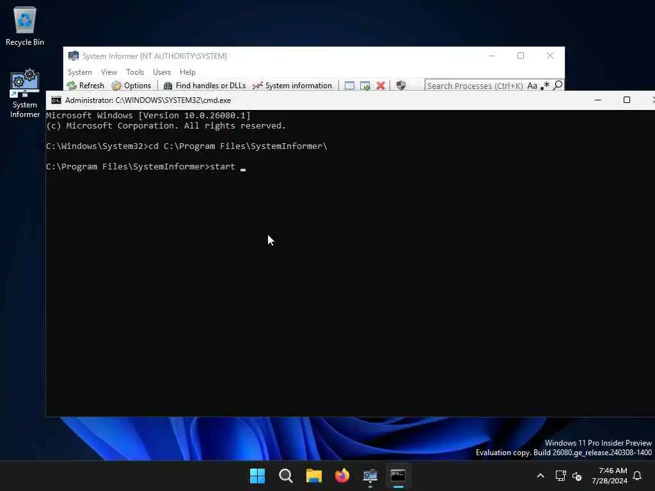Click the muted volume tray icon

[x=577, y=476]
